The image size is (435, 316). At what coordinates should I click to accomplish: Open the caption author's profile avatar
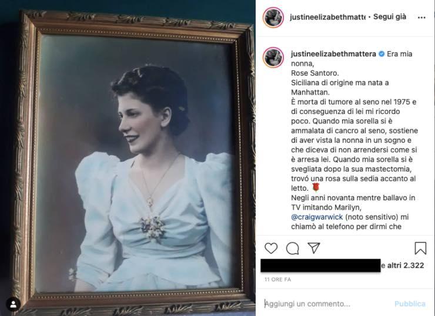[273, 58]
